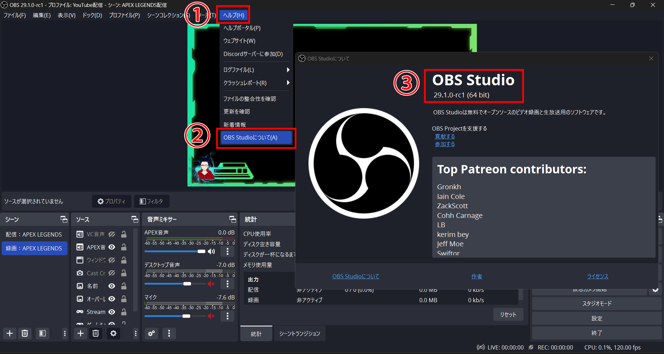Open 編集(E) menu
This screenshot has width=664, height=354.
[41, 15]
